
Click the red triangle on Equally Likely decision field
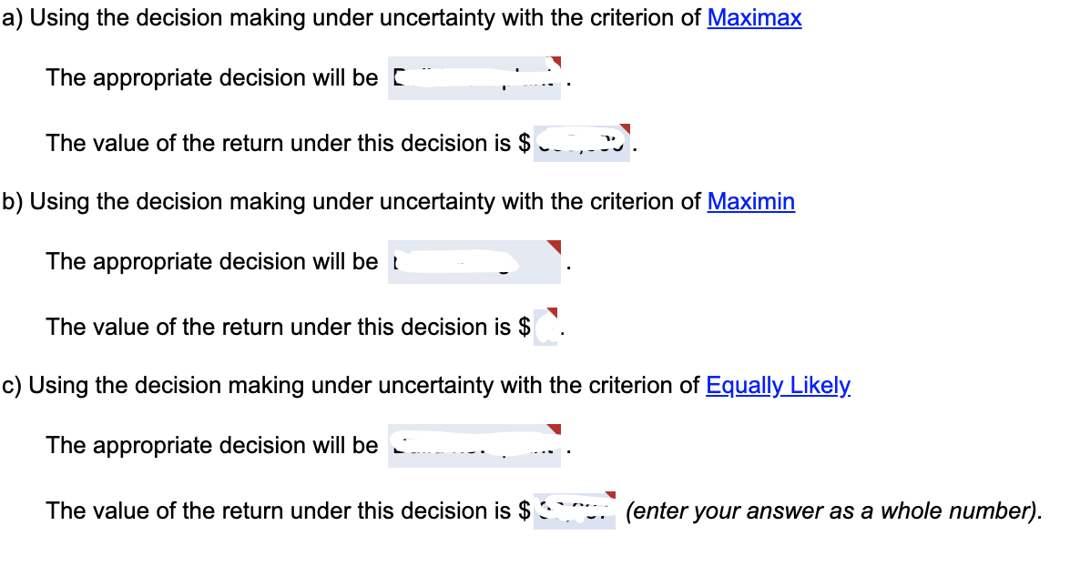click(x=554, y=429)
